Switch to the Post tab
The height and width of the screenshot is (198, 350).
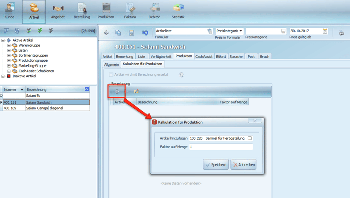(x=251, y=56)
